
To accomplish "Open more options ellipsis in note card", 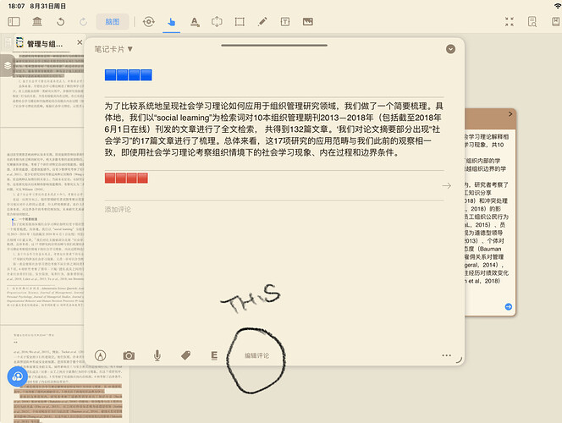I will (446, 356).
